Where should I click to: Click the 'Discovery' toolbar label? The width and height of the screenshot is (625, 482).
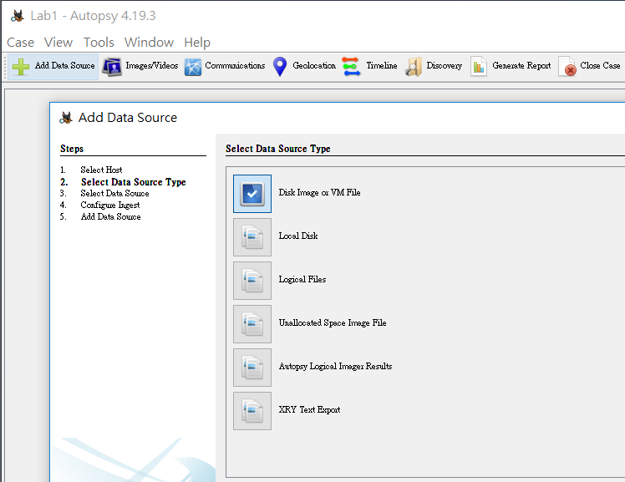[444, 65]
